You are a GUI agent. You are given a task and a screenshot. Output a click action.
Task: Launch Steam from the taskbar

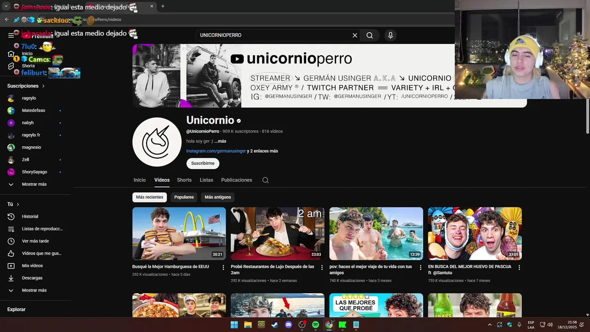tap(275, 325)
